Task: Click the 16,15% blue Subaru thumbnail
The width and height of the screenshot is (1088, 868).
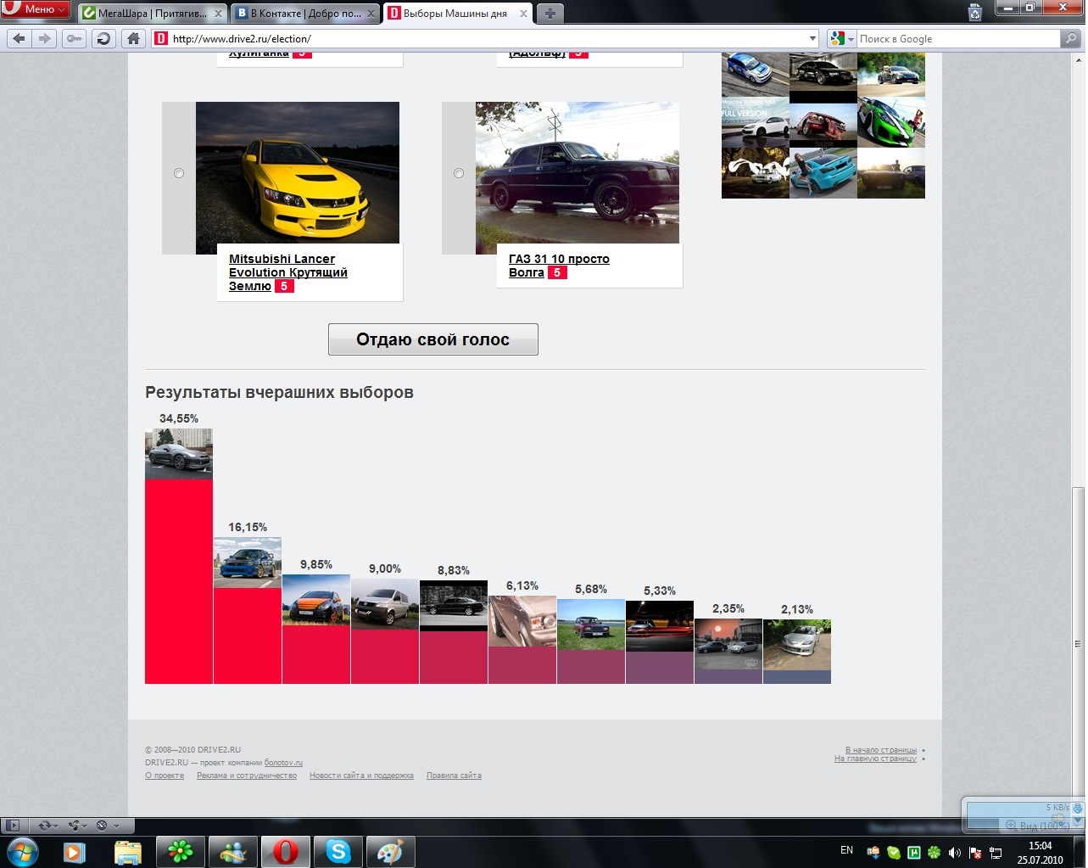Action: (247, 563)
